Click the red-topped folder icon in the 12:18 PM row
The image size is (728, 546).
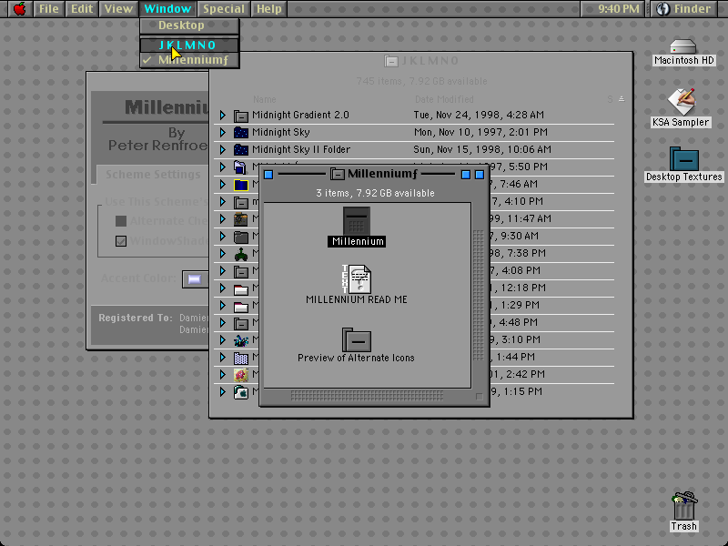coord(240,288)
